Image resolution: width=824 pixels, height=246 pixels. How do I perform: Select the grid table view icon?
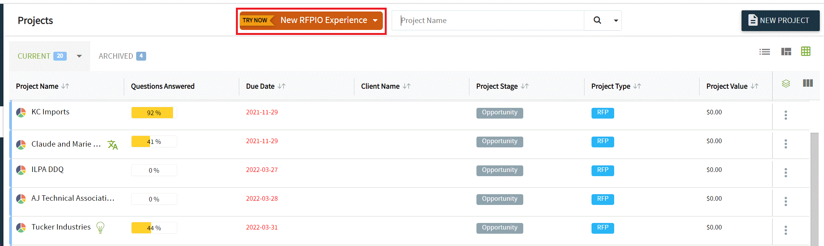pyautogui.click(x=806, y=51)
